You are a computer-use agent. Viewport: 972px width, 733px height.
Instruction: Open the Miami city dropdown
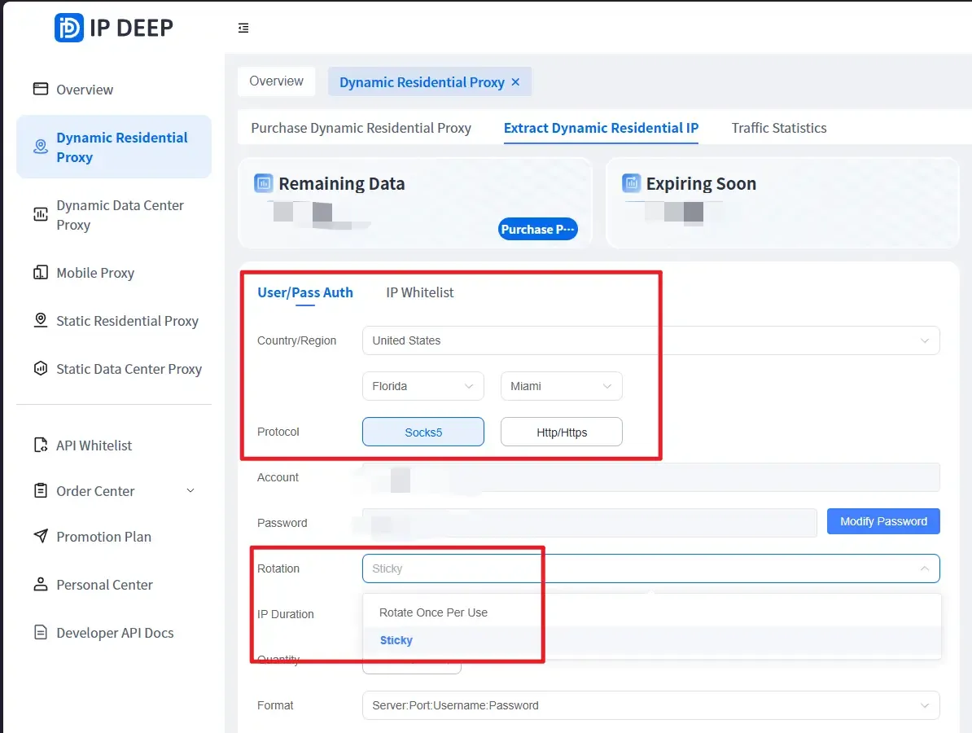[561, 386]
